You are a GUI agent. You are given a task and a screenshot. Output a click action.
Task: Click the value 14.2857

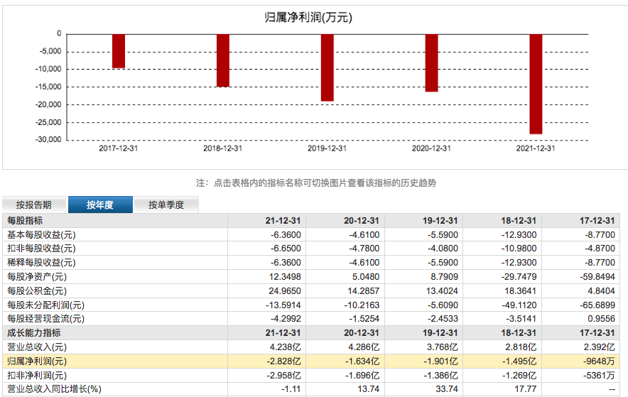click(363, 291)
